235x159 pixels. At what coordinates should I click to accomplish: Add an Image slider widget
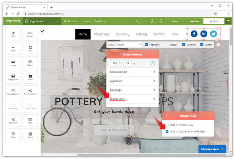coord(13,77)
